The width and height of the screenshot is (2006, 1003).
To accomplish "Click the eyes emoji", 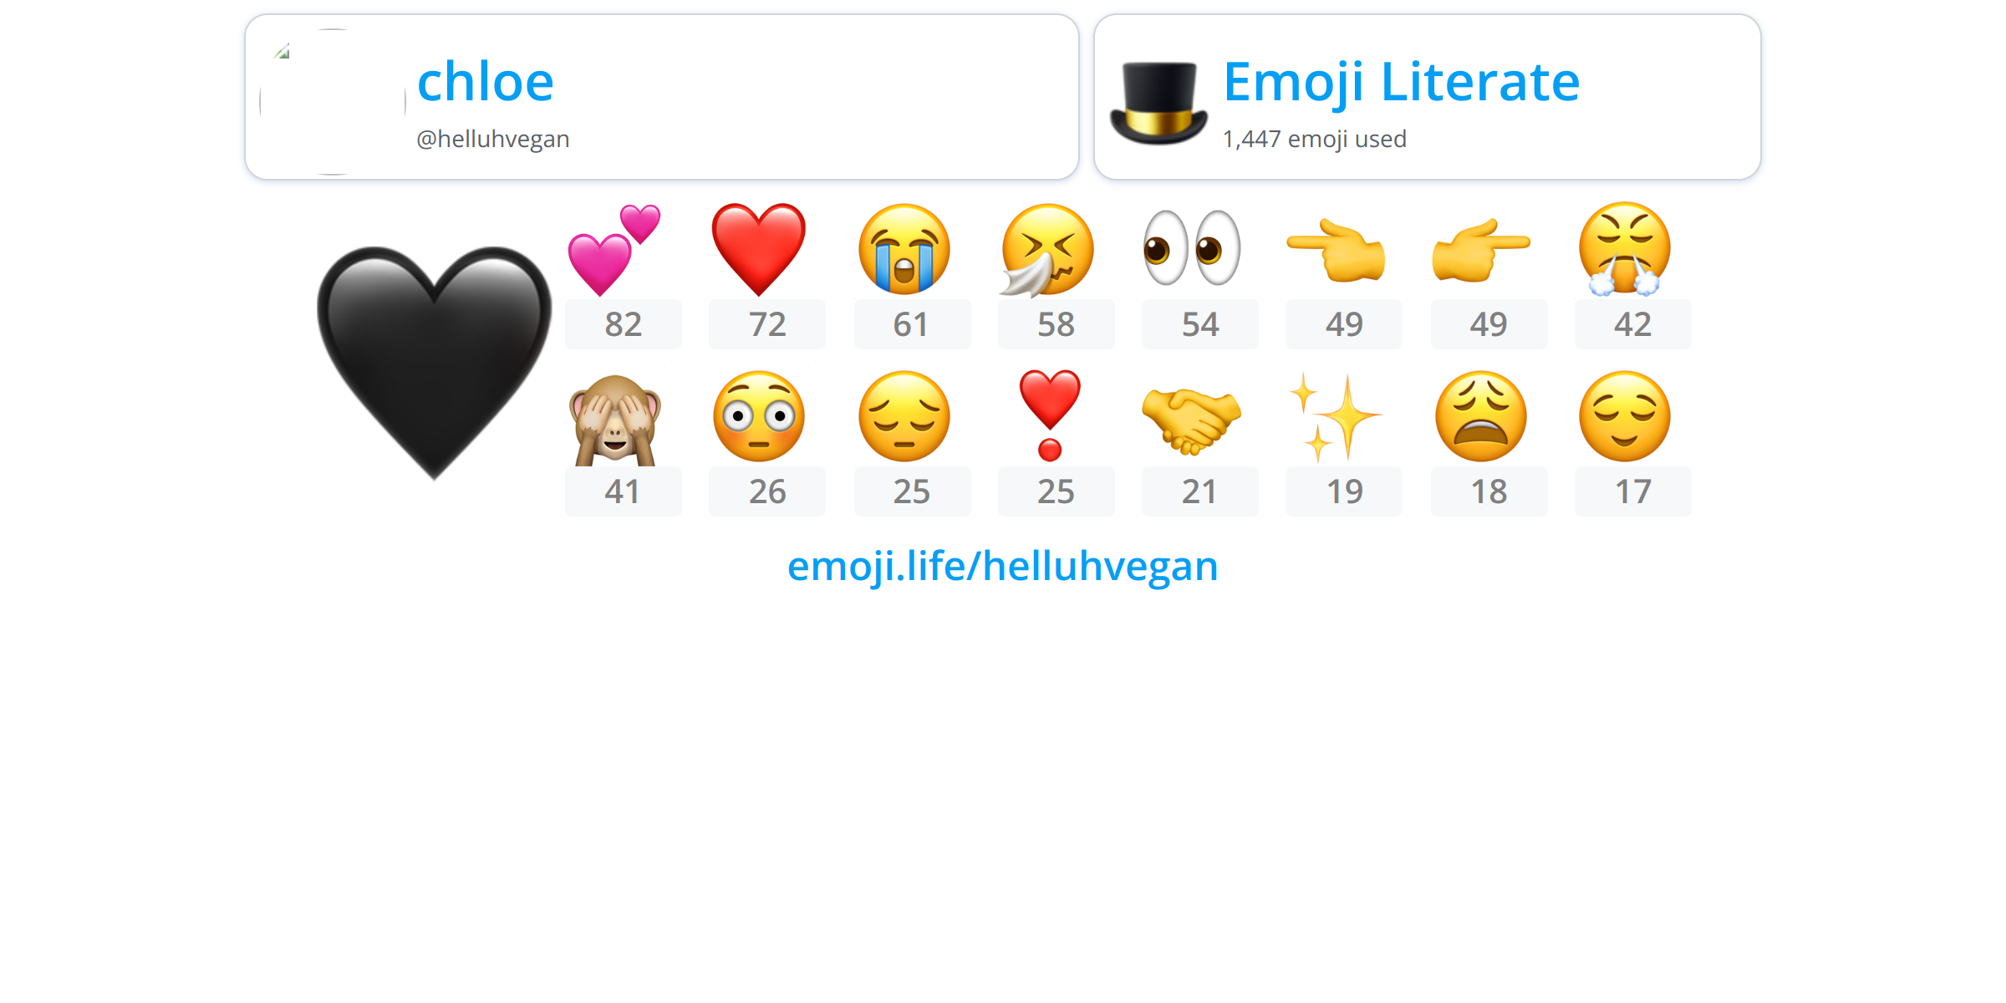I will (x=1192, y=247).
